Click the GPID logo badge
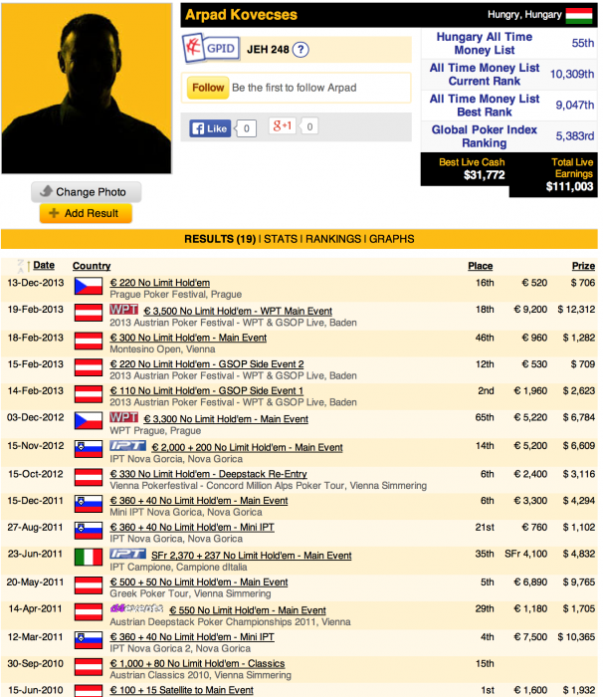603x697 pixels. [212, 48]
